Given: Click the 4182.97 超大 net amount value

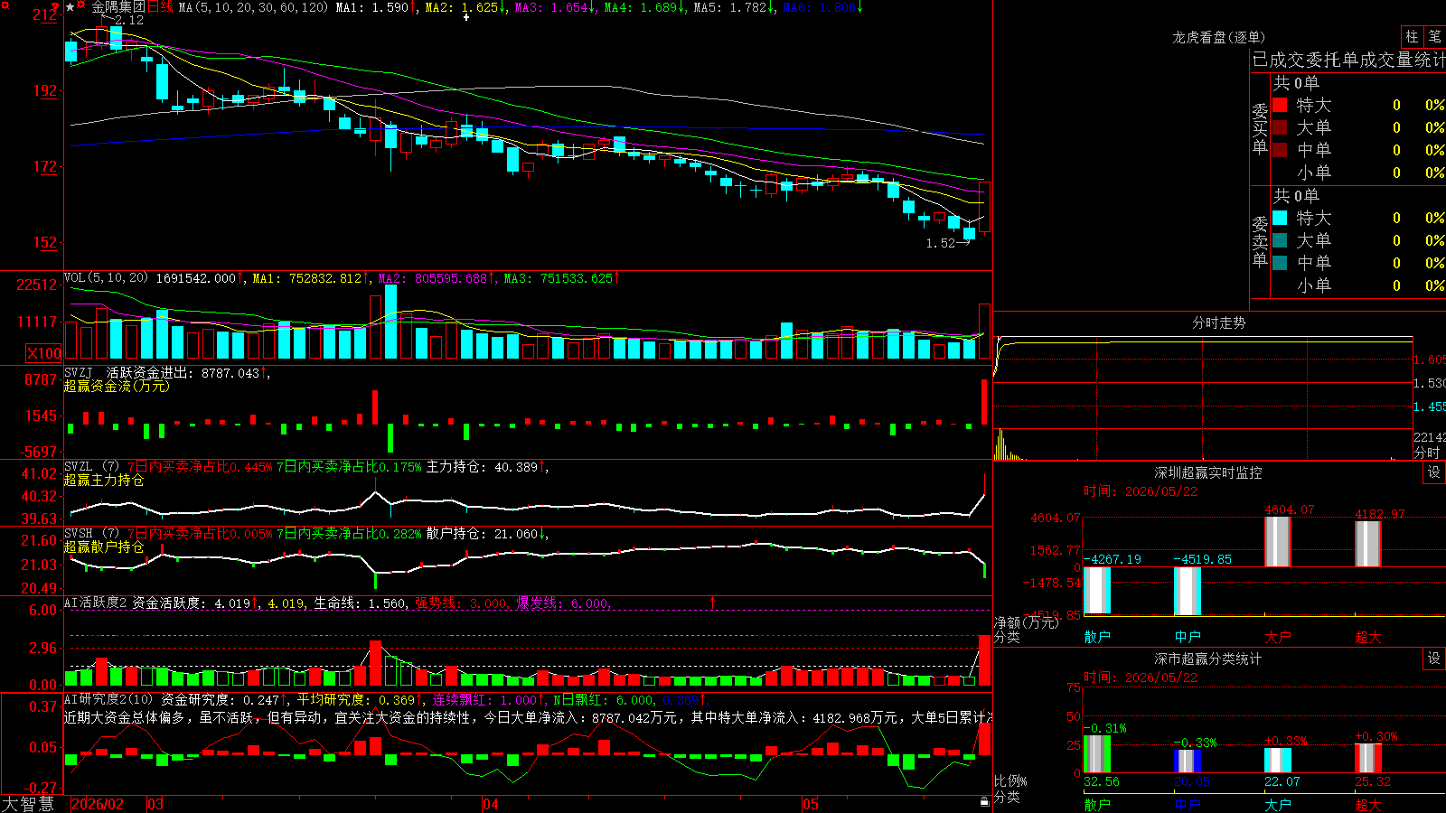Looking at the screenshot, I should pyautogui.click(x=1380, y=514).
